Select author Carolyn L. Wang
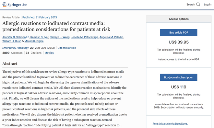Viewport: 214px width, 128px height. [60, 37]
